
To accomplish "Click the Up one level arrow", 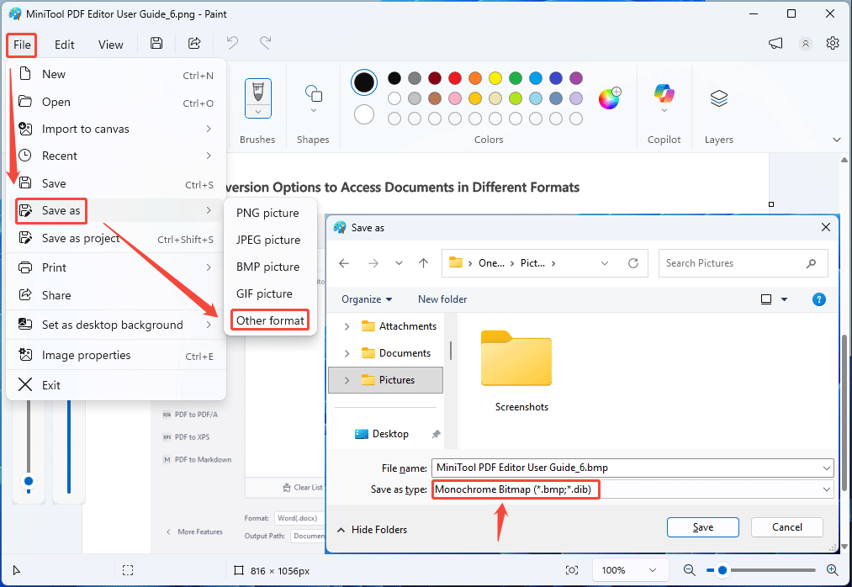I will click(x=423, y=263).
